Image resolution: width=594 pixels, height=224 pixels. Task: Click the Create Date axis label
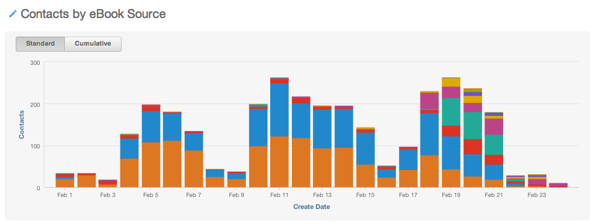pos(311,207)
